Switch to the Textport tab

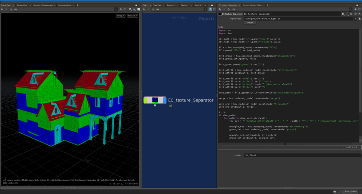tap(184, 5)
